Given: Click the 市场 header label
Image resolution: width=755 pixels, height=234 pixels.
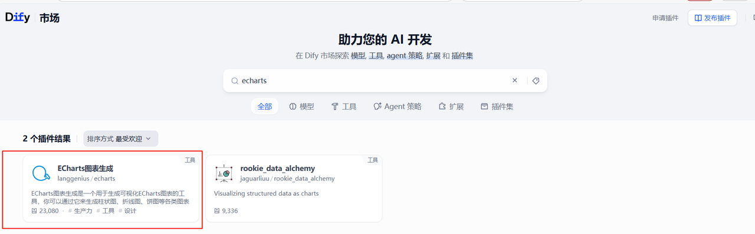Looking at the screenshot, I should (x=50, y=18).
